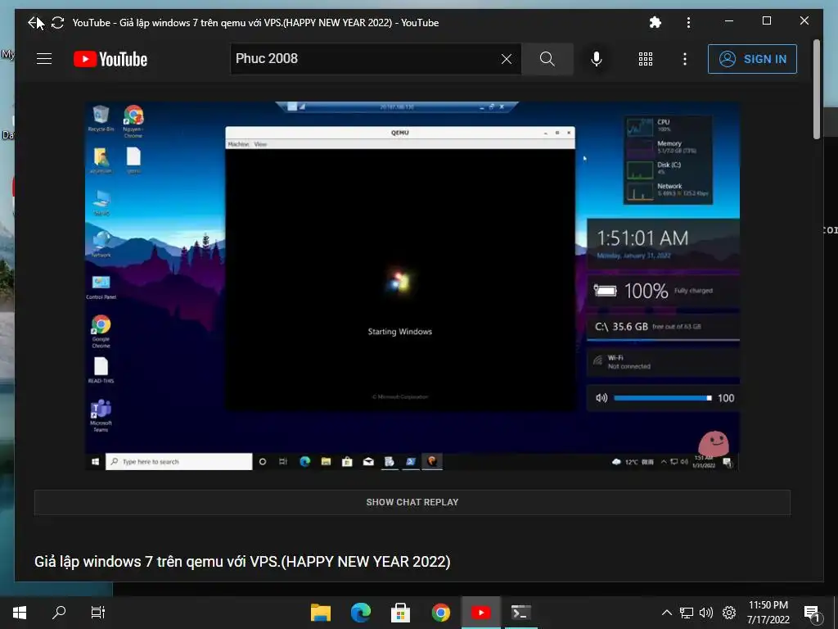Image resolution: width=838 pixels, height=629 pixels.
Task: Show hidden system tray icons
Action: point(666,613)
